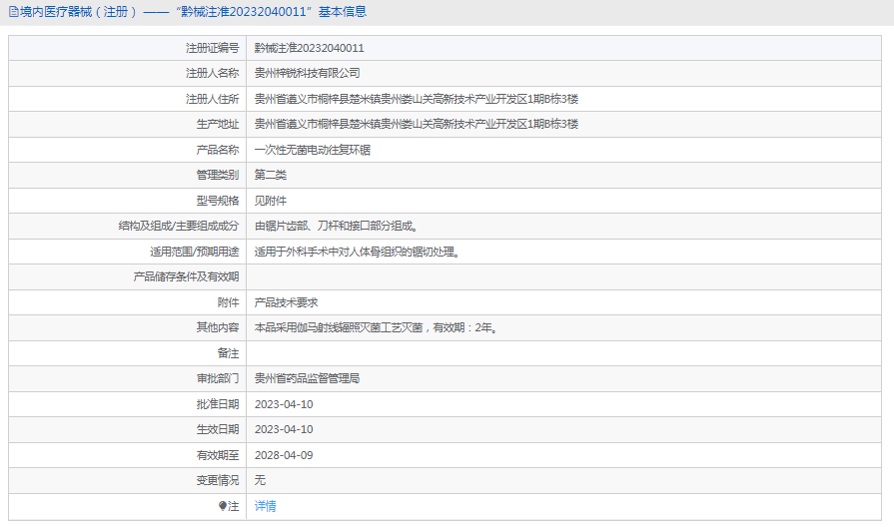
Task: Open the 详情 details link
Action: click(x=265, y=506)
